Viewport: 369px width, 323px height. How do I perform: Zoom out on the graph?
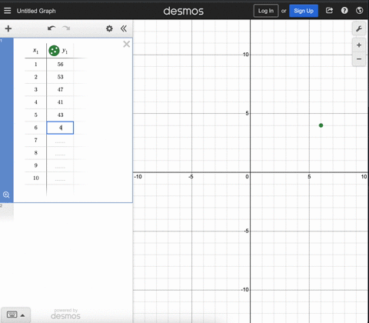tap(359, 59)
